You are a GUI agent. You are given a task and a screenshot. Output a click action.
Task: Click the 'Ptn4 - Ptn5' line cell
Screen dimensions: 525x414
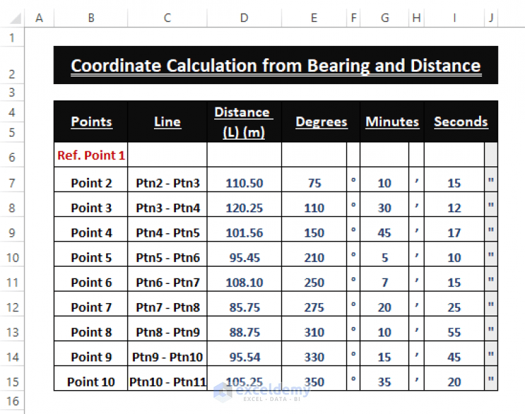[x=167, y=229]
